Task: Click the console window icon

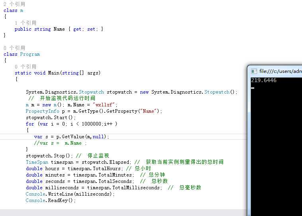Action: pos(254,71)
